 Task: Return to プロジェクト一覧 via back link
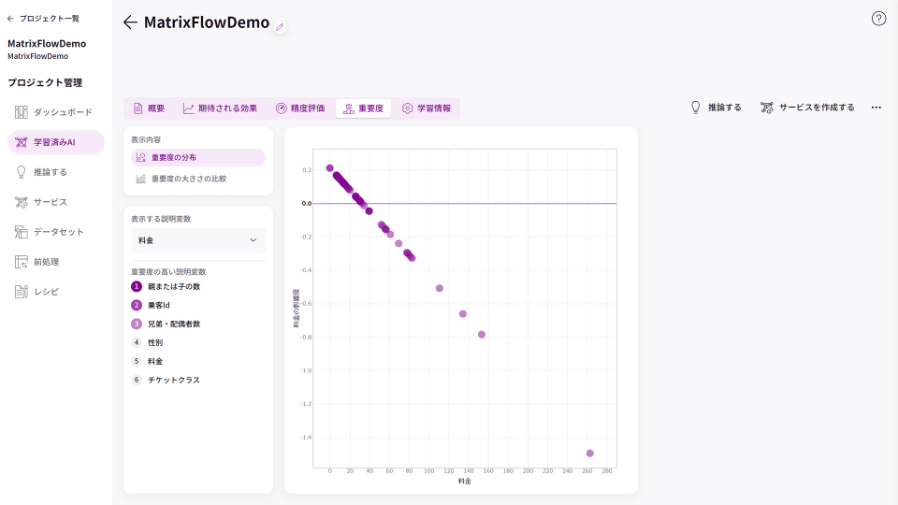click(x=43, y=19)
